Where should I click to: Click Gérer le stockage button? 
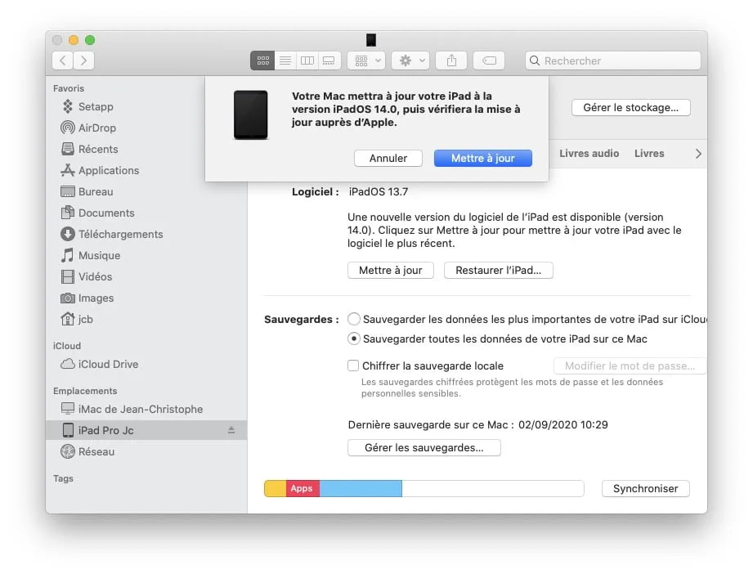(630, 108)
